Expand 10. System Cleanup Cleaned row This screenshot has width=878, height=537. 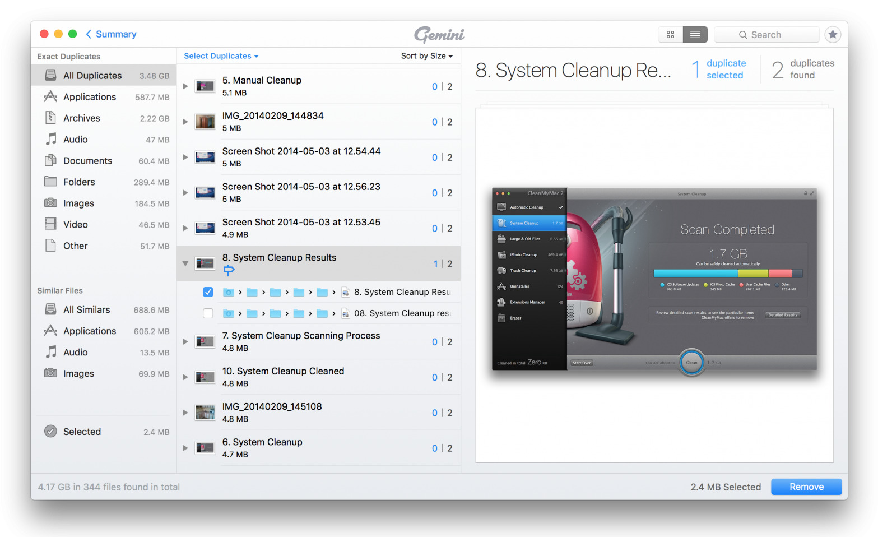[x=185, y=377]
